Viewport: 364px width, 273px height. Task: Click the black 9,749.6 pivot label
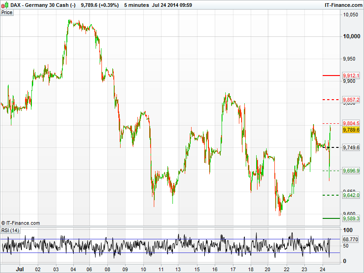pos(351,148)
